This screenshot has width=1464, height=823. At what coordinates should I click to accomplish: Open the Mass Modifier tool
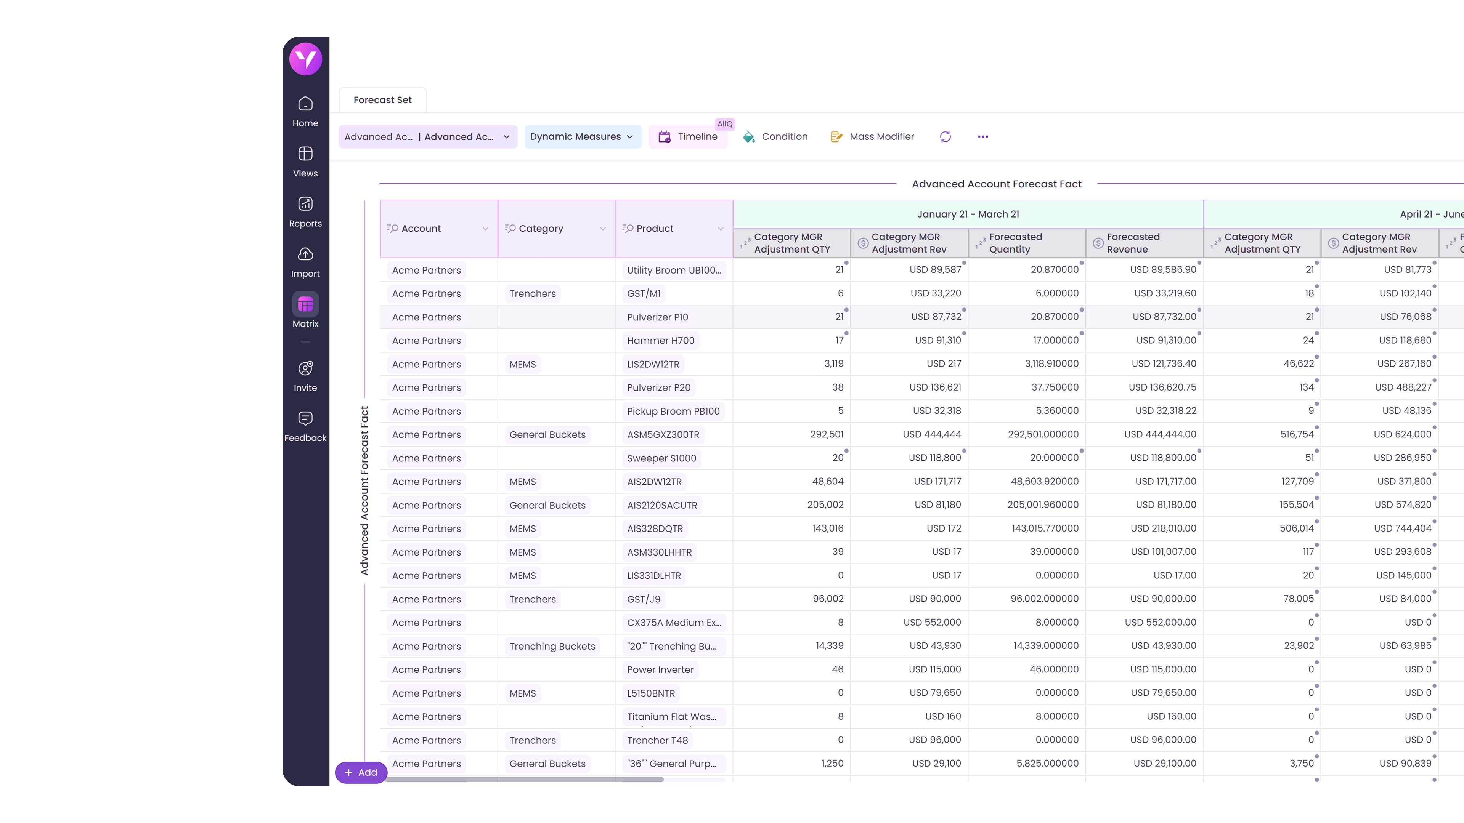[872, 137]
